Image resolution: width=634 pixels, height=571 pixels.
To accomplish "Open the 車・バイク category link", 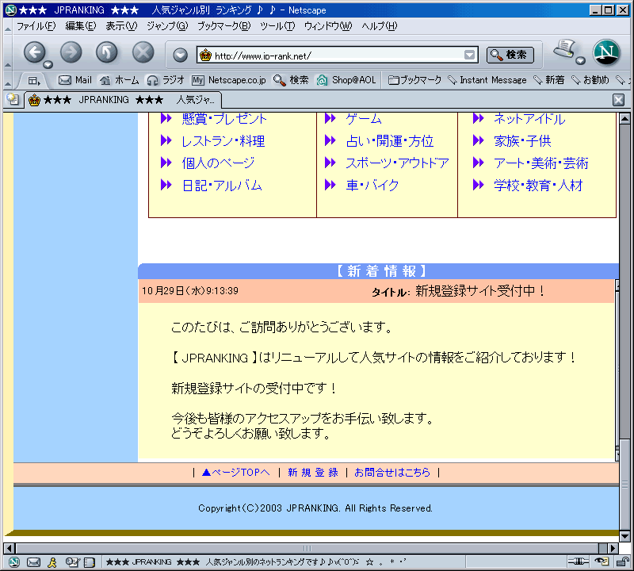I will coord(372,186).
